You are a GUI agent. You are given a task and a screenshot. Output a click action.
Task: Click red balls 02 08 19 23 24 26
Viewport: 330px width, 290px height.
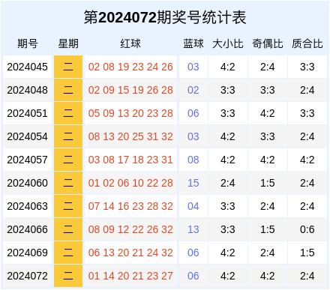coord(130,67)
